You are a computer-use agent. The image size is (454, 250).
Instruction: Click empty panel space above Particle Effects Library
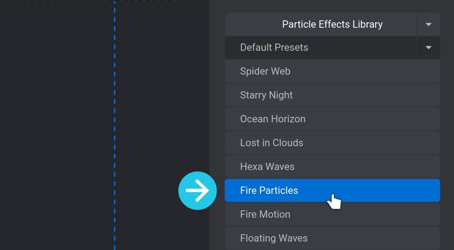pyautogui.click(x=332, y=6)
